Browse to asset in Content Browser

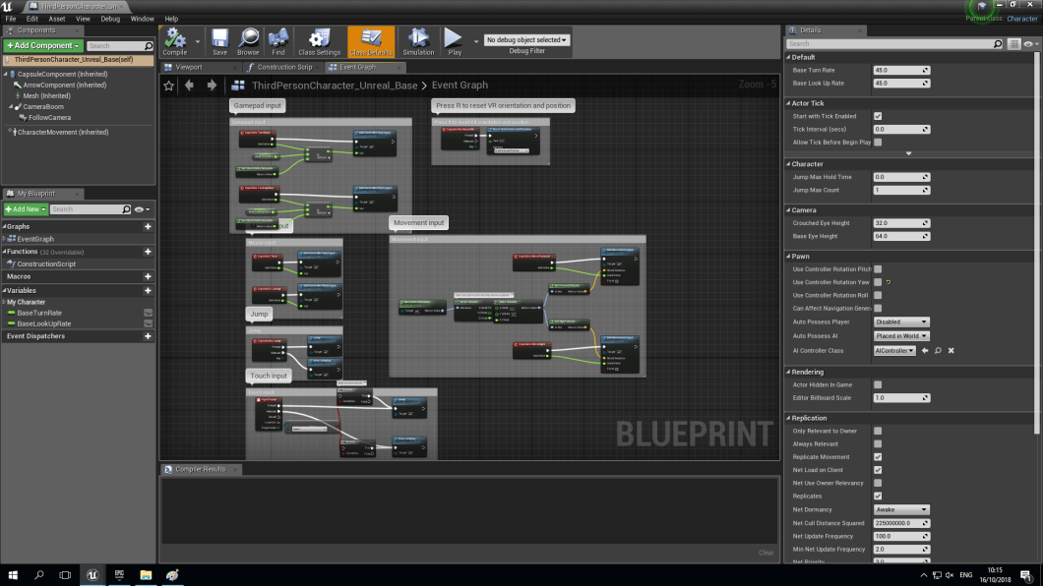tap(248, 42)
